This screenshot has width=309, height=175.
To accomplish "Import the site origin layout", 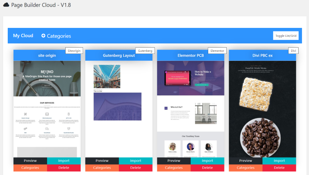I will (x=64, y=161).
